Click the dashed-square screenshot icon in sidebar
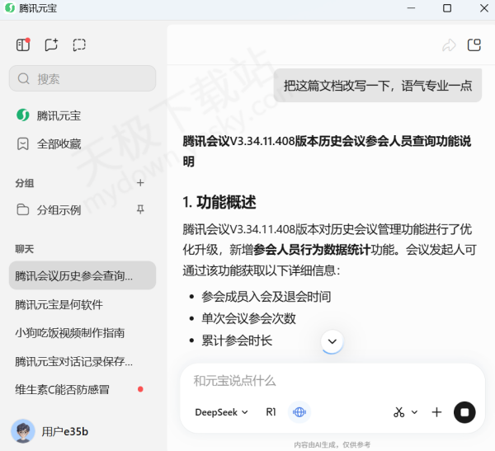 (x=79, y=45)
